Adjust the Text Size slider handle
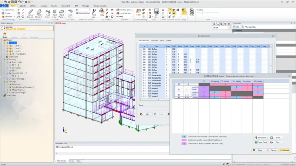The height and width of the screenshot is (166, 296). pos(202,13)
